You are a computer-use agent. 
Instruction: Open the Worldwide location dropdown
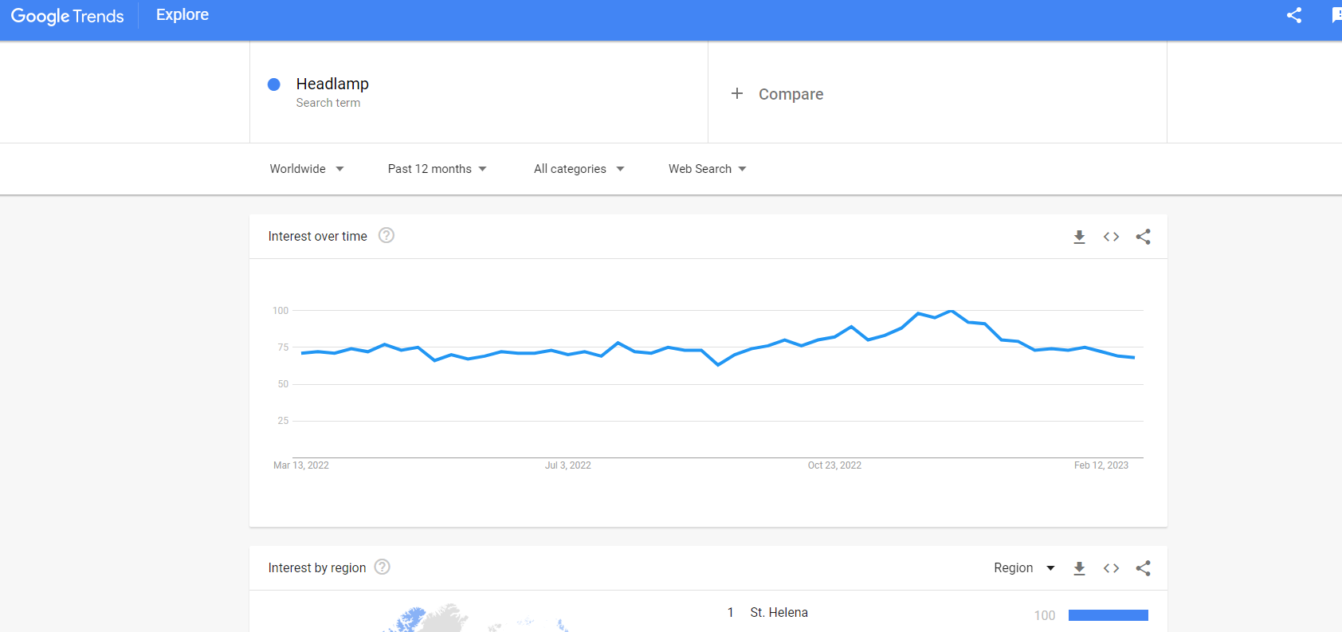pyautogui.click(x=307, y=169)
